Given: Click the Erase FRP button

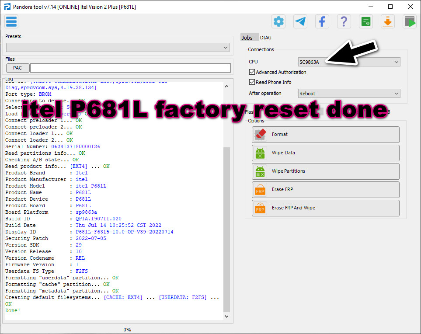Looking at the screenshot, I should [x=325, y=189].
